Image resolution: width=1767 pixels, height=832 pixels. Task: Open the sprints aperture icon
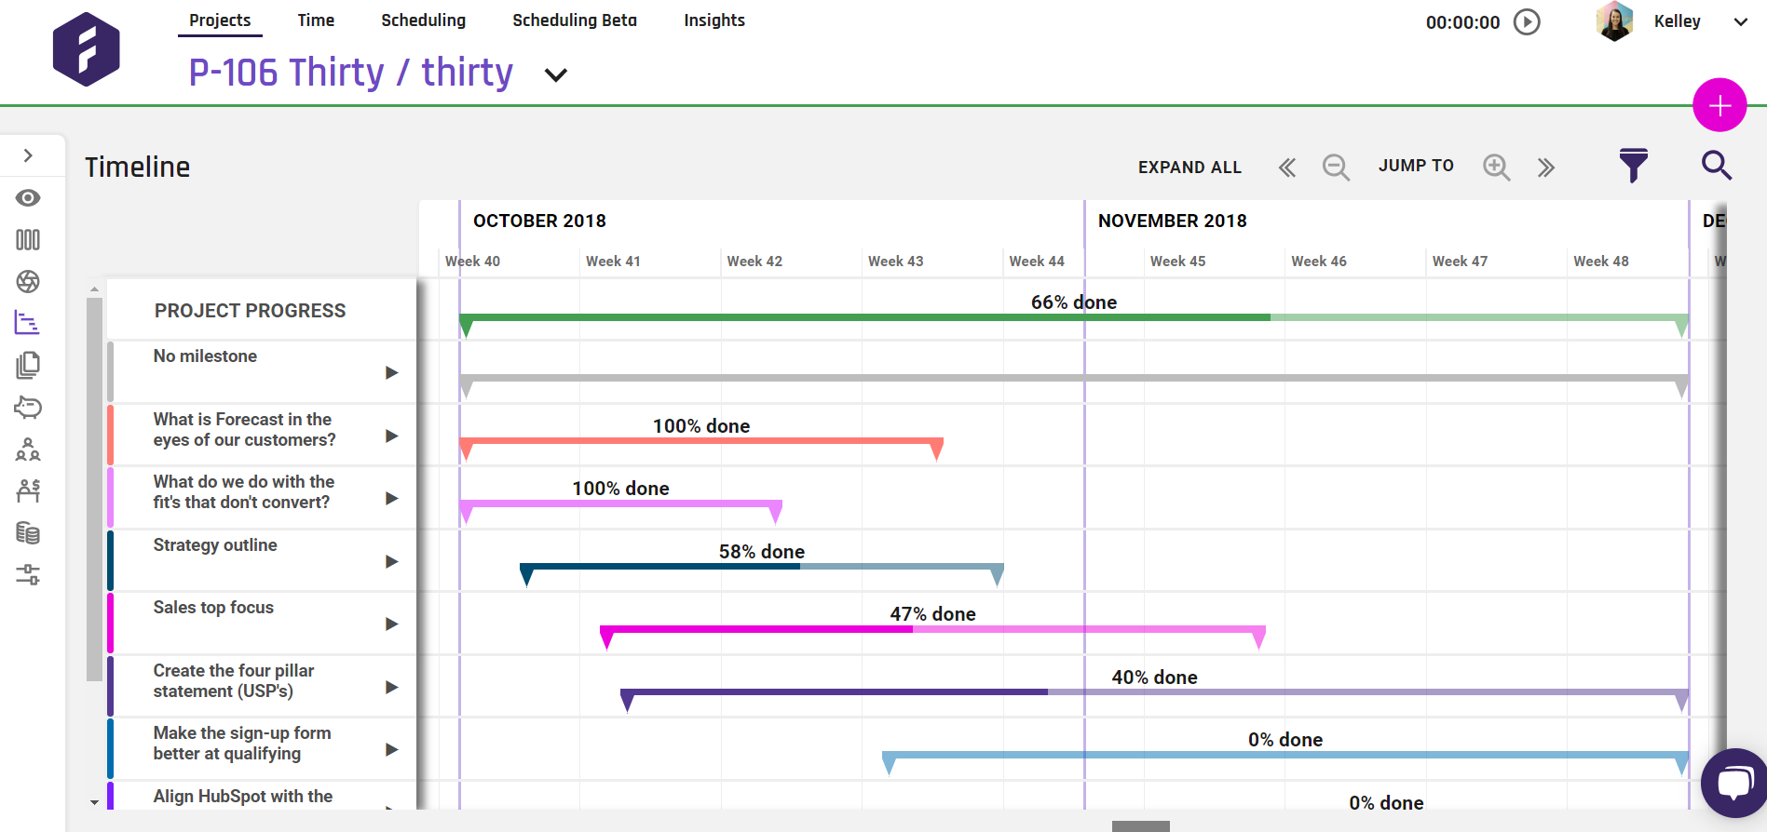click(x=28, y=281)
